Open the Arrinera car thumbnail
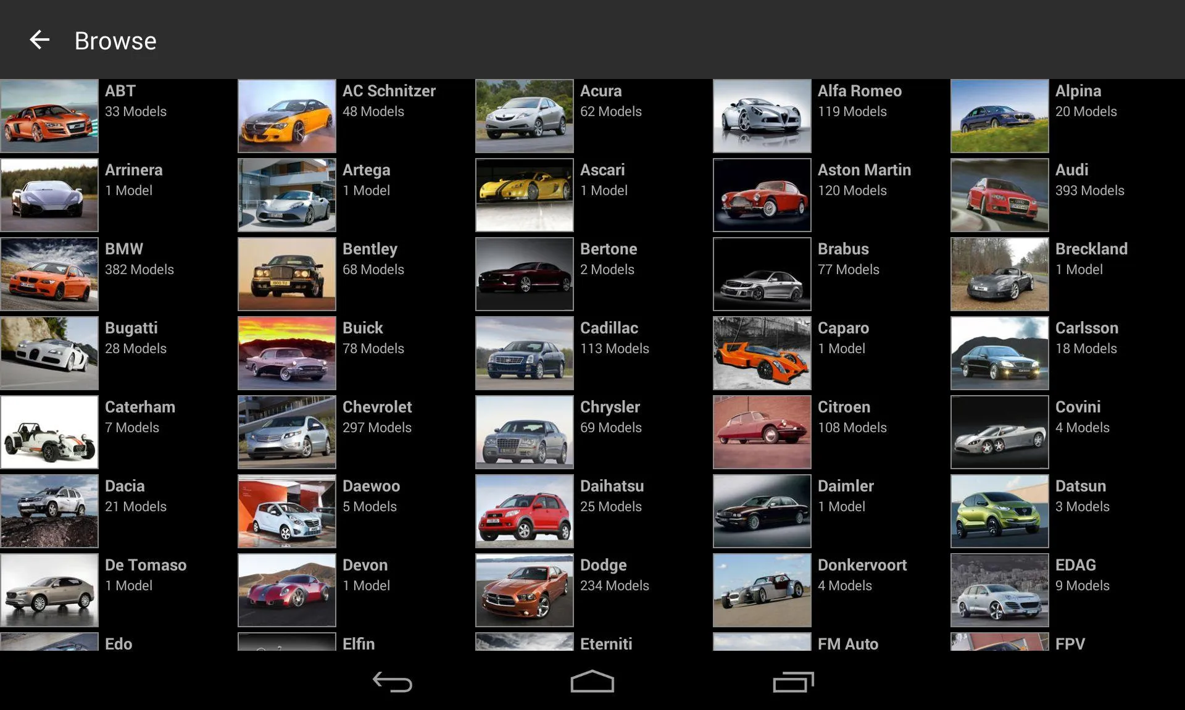 pyautogui.click(x=49, y=195)
